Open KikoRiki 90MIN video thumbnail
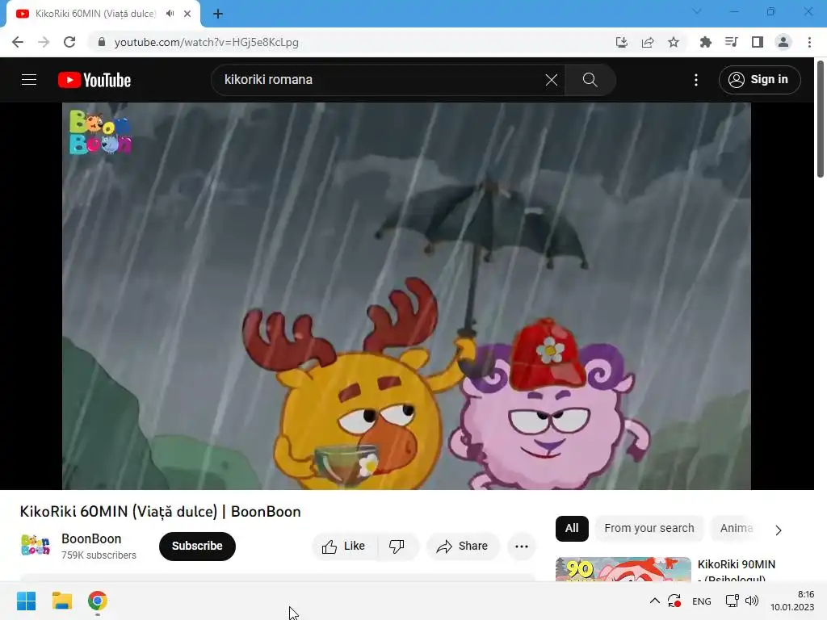 pos(623,569)
